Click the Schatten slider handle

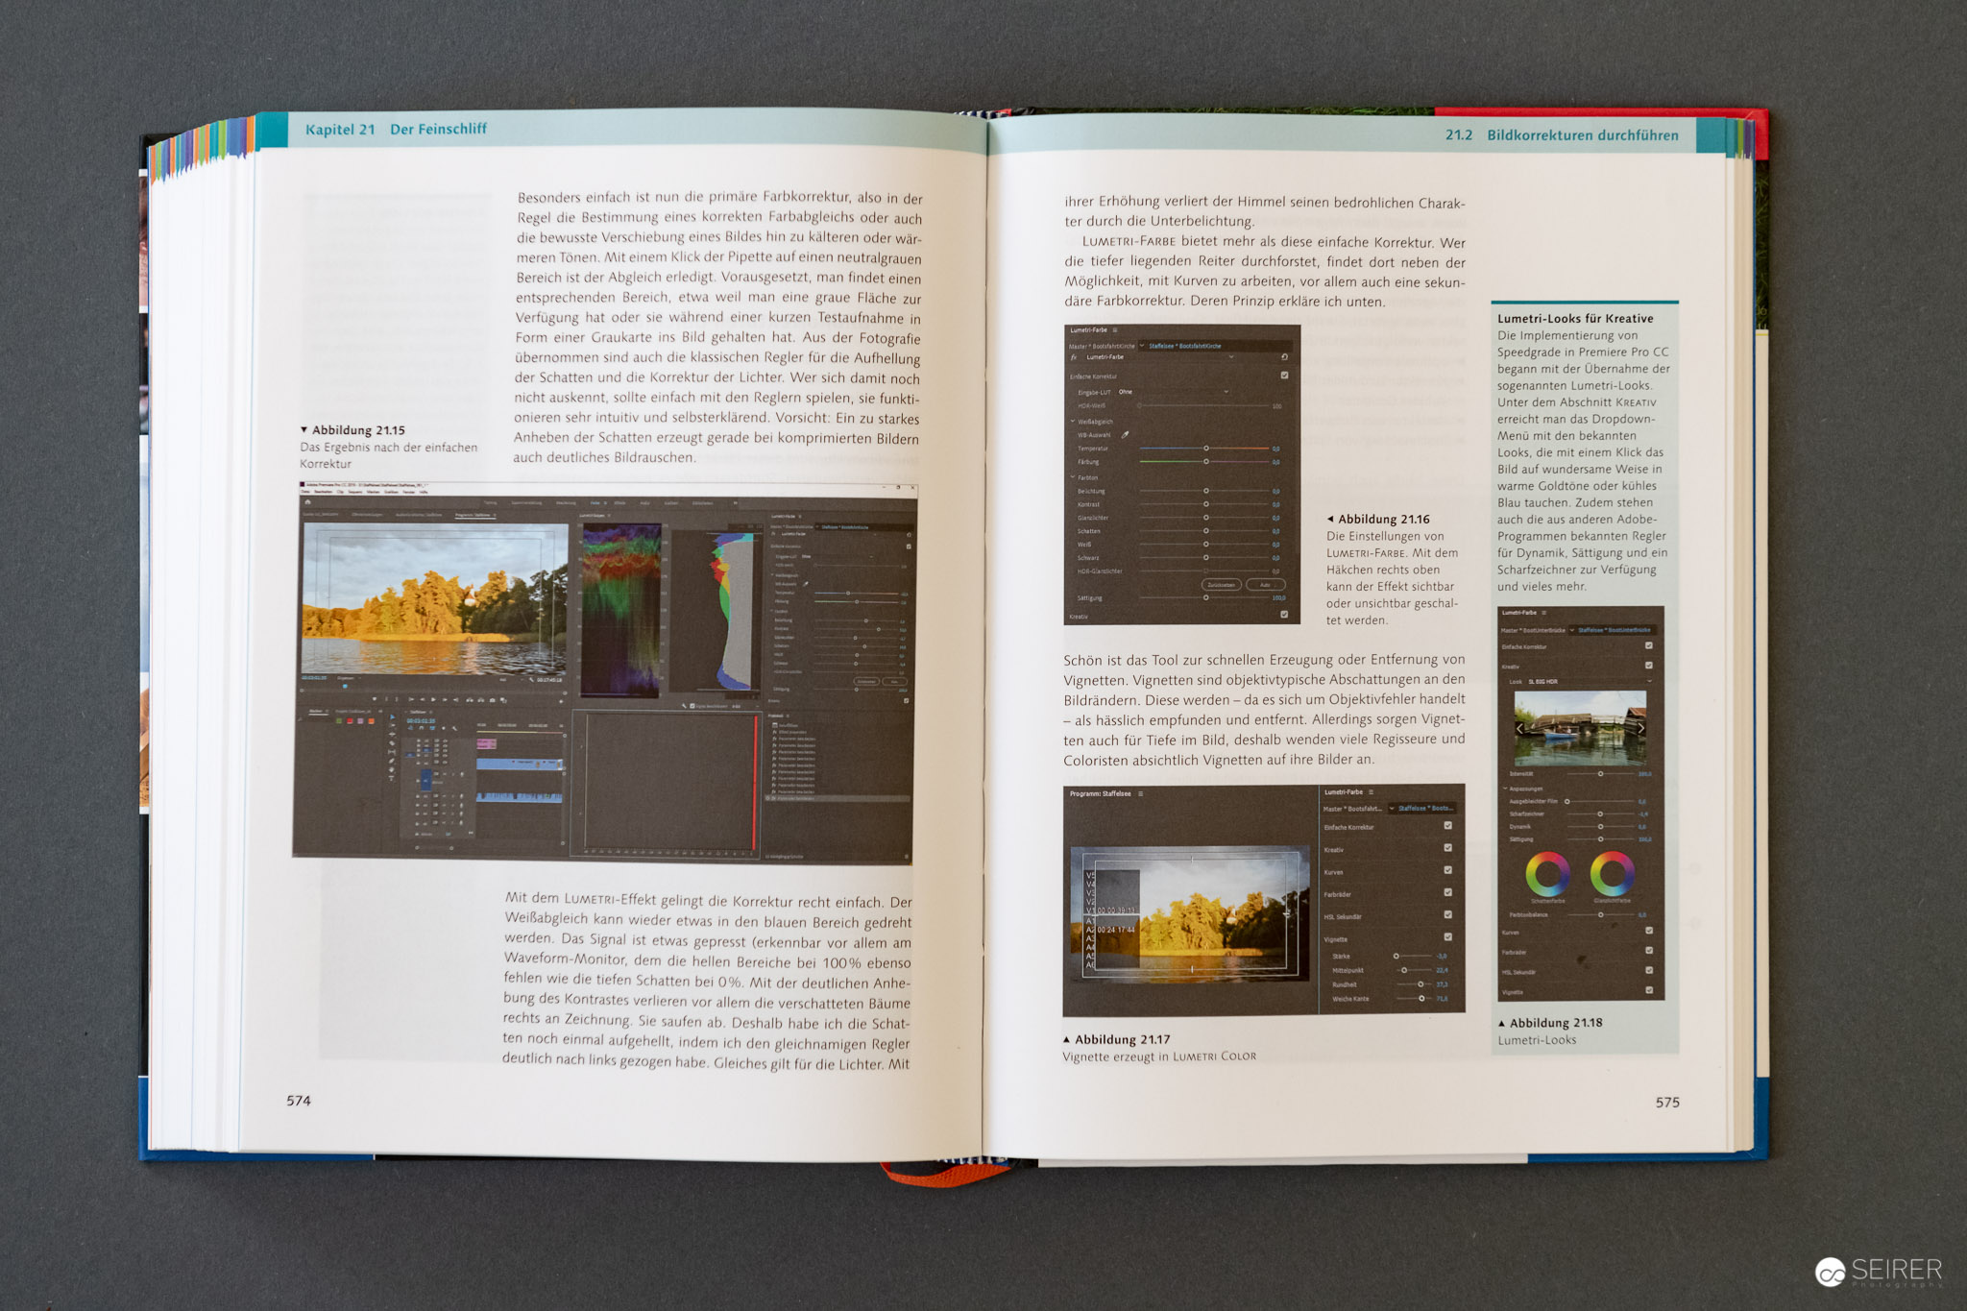[1206, 530]
